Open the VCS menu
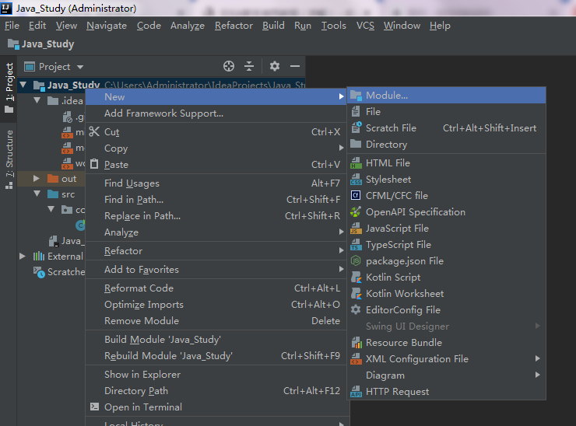The height and width of the screenshot is (426, 576). (x=365, y=26)
